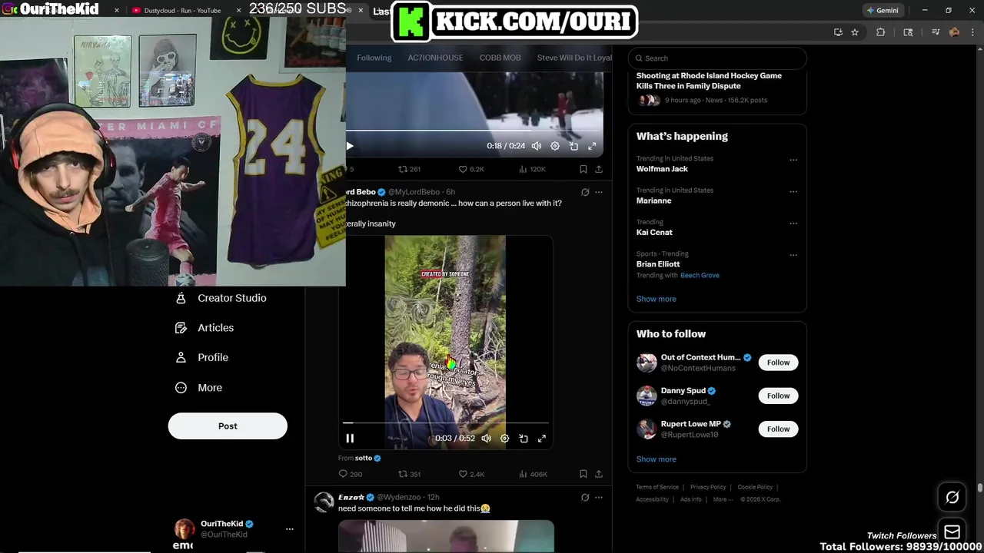
Task: Share the top video tweet
Action: pyautogui.click(x=599, y=169)
